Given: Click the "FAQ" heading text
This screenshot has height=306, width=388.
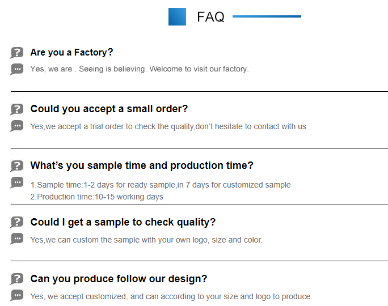Looking at the screenshot, I should pyautogui.click(x=210, y=17).
